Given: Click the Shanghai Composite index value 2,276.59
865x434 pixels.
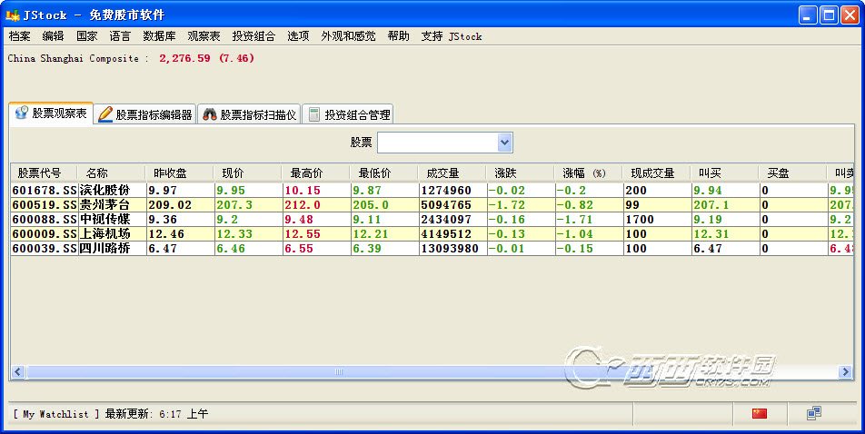Looking at the screenshot, I should [184, 58].
